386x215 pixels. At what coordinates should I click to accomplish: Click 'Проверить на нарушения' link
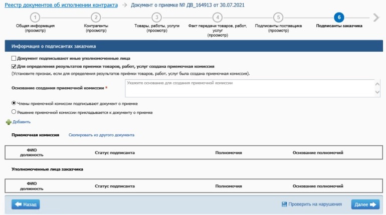pyautogui.click(x=315, y=204)
